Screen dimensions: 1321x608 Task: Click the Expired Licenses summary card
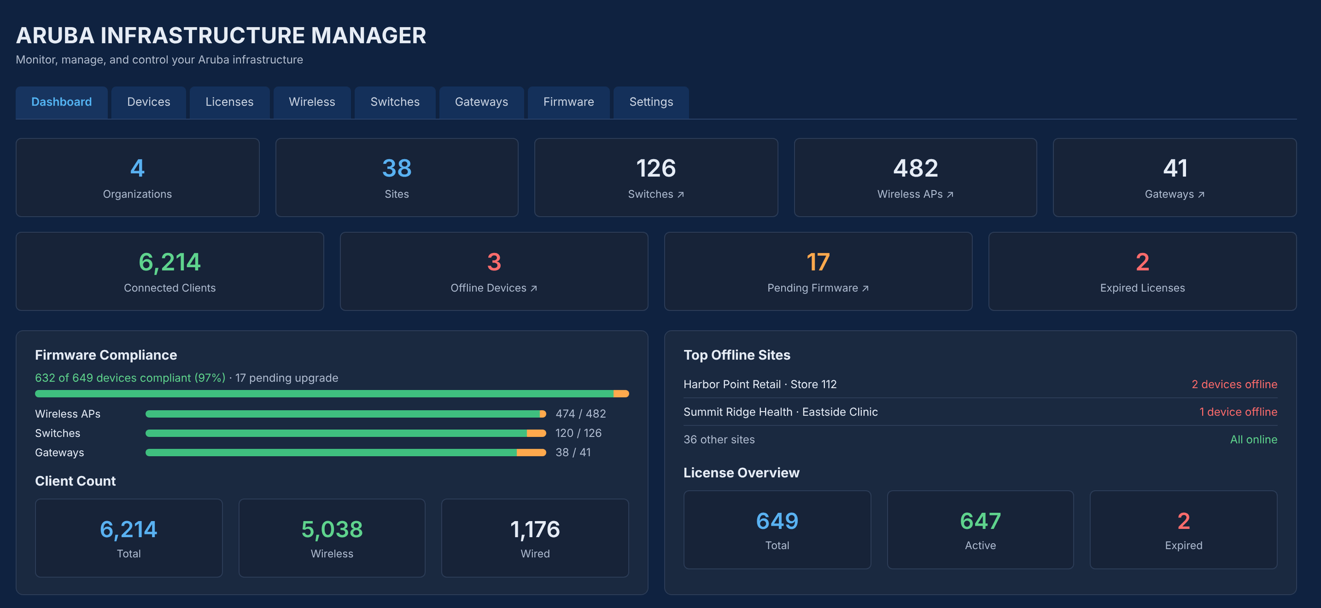coord(1143,272)
